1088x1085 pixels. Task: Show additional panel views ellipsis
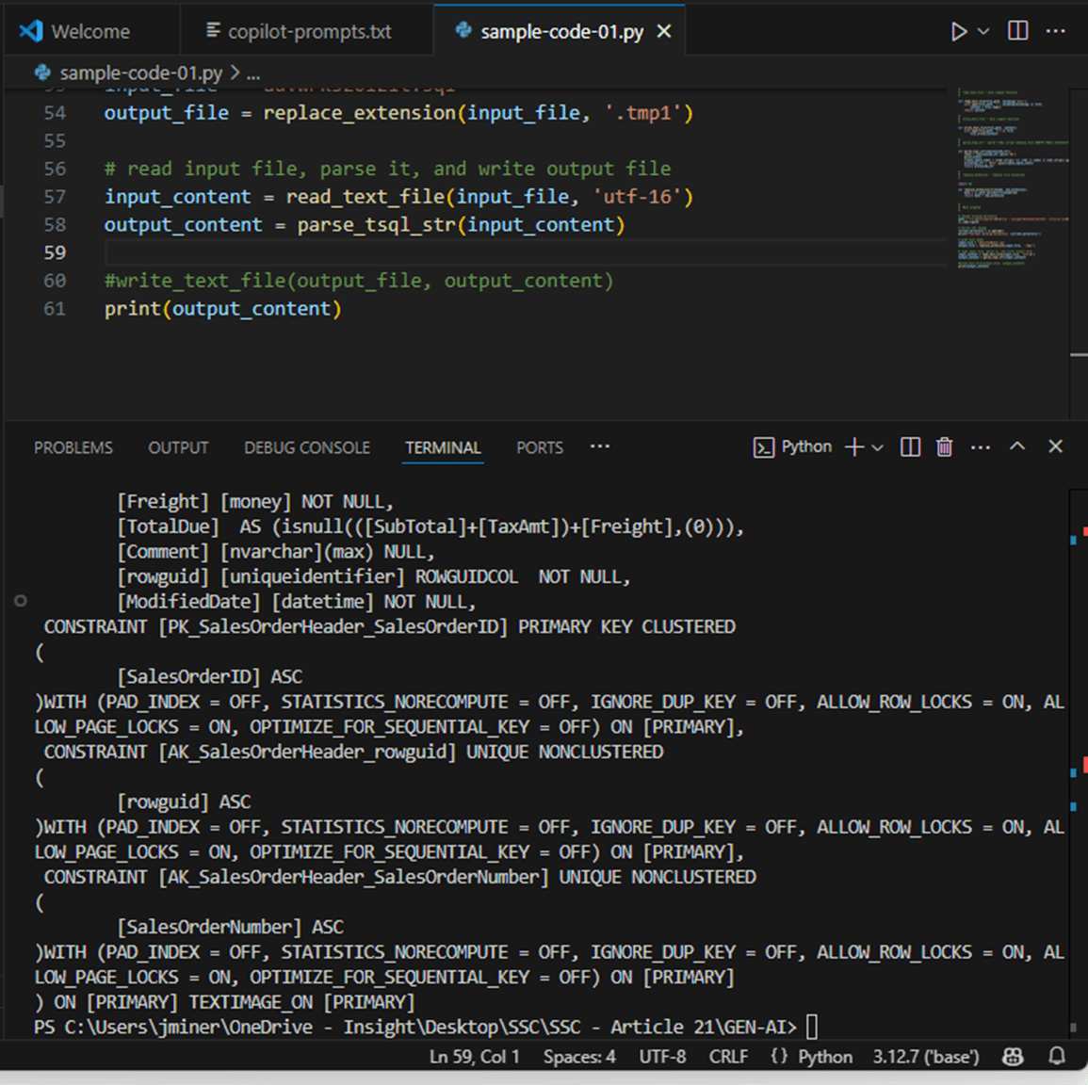tap(600, 446)
